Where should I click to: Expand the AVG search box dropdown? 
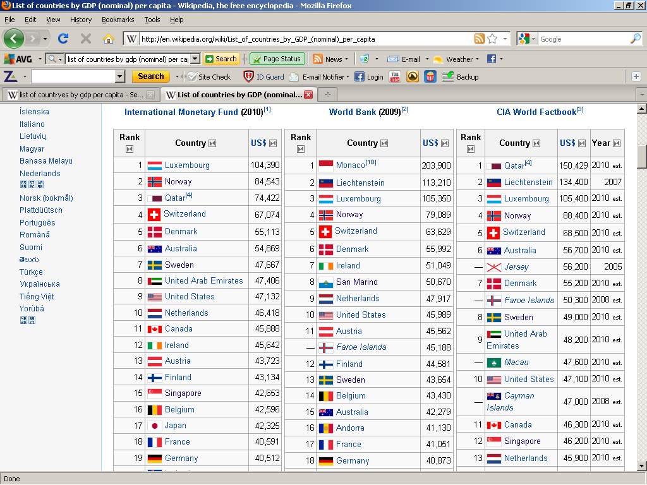[x=195, y=59]
